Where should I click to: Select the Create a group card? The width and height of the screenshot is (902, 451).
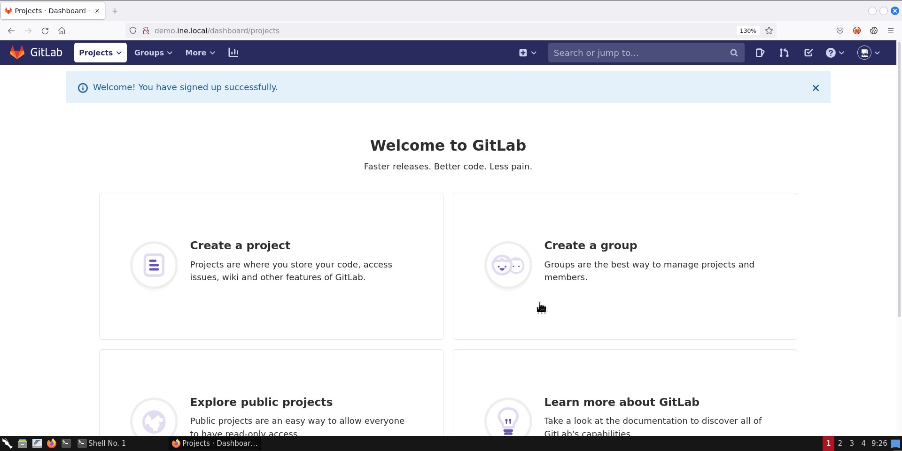click(625, 266)
